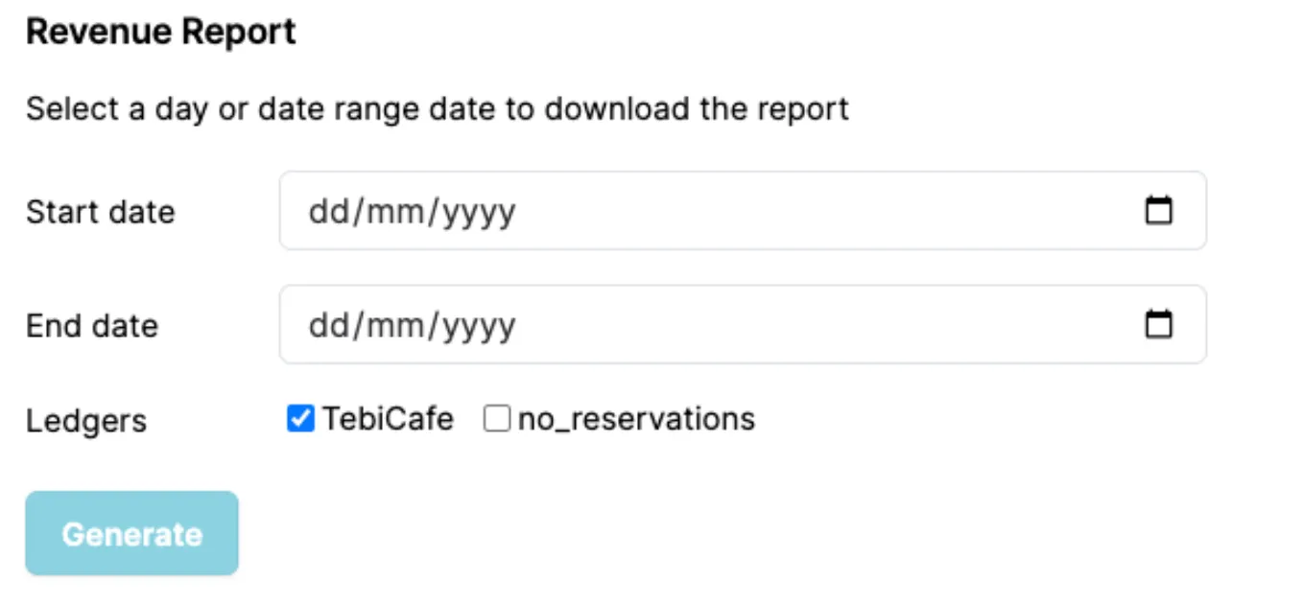The image size is (1303, 604).
Task: Click the Revenue Report heading
Action: [160, 31]
